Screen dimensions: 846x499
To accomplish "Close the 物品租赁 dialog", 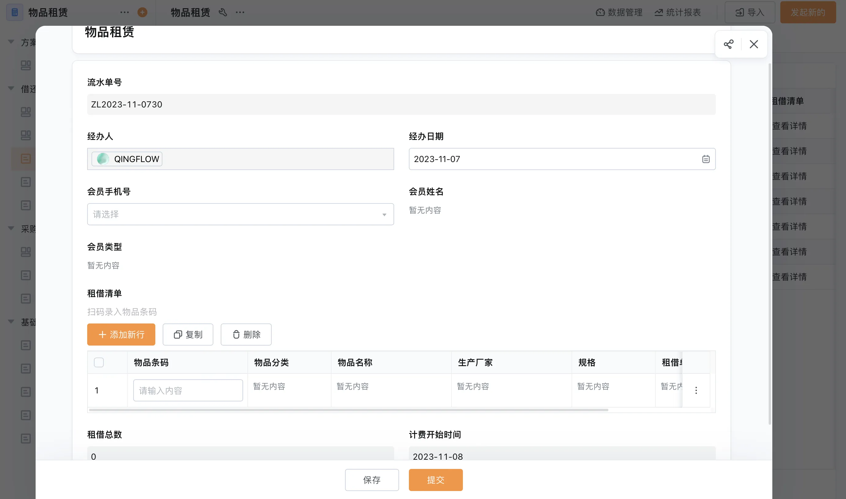I will tap(754, 44).
